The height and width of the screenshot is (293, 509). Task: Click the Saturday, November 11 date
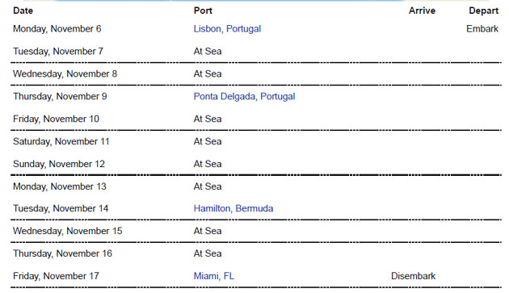pyautogui.click(x=61, y=141)
